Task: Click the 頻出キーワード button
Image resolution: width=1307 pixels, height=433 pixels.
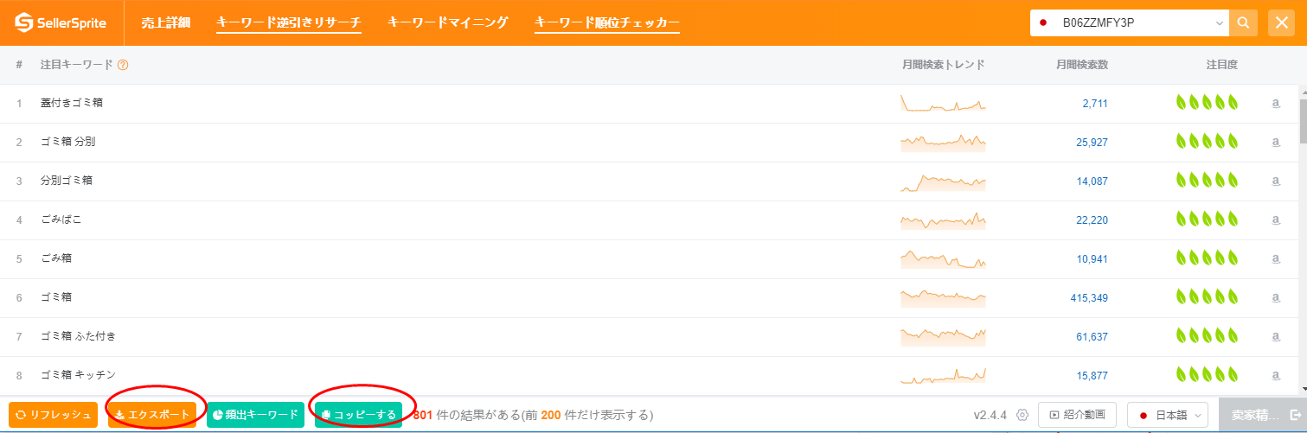Action: pyautogui.click(x=255, y=415)
